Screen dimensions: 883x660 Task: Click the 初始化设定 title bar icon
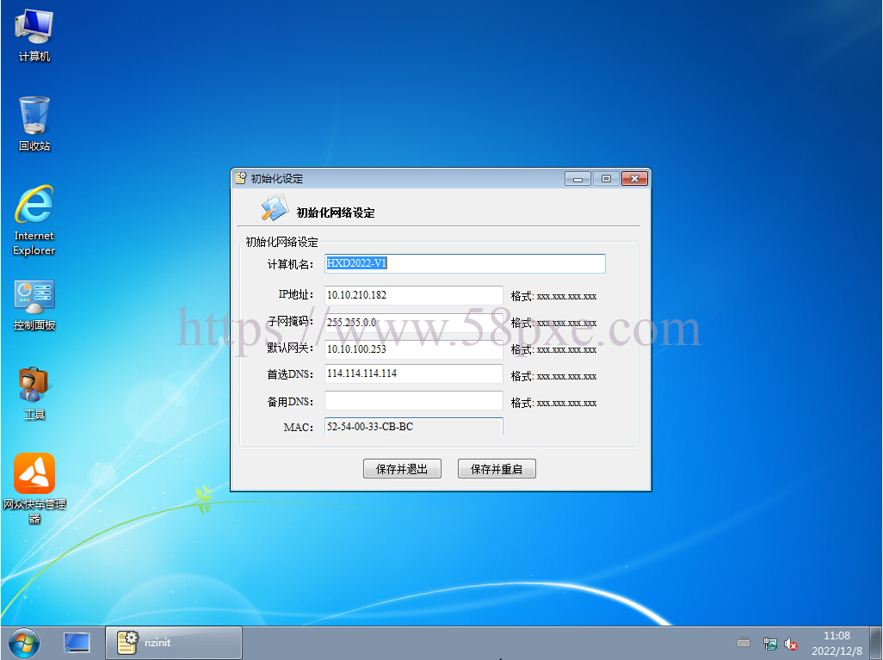pyautogui.click(x=241, y=178)
